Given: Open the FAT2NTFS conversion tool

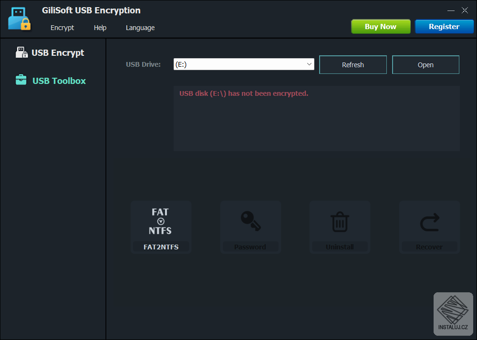Looking at the screenshot, I should (x=161, y=227).
